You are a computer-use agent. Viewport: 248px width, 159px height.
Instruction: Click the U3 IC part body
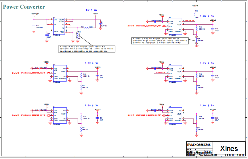click(x=59, y=26)
